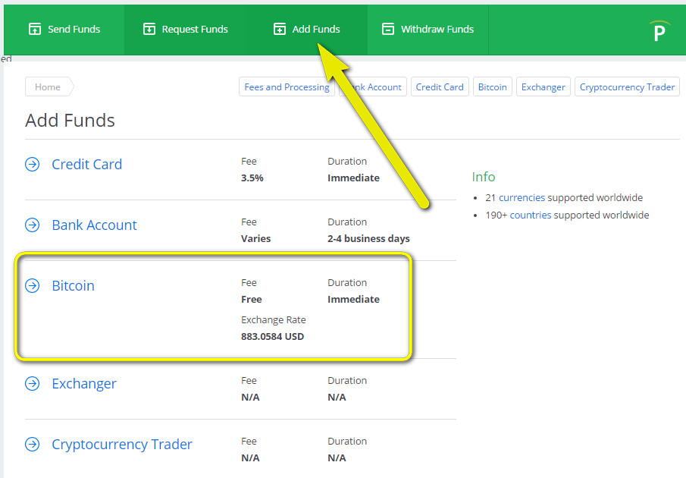Select the Exchanger quick-link button at top
The image size is (686, 478).
click(x=543, y=87)
